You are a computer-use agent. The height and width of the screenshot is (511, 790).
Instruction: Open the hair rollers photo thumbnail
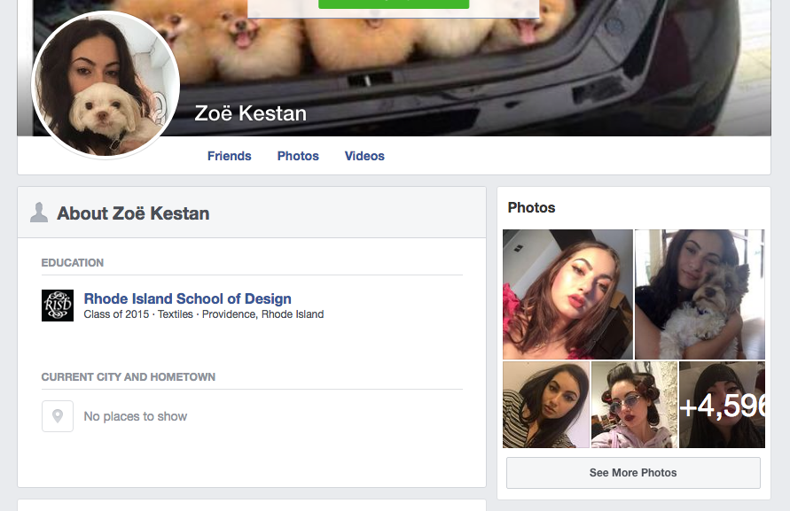click(634, 405)
